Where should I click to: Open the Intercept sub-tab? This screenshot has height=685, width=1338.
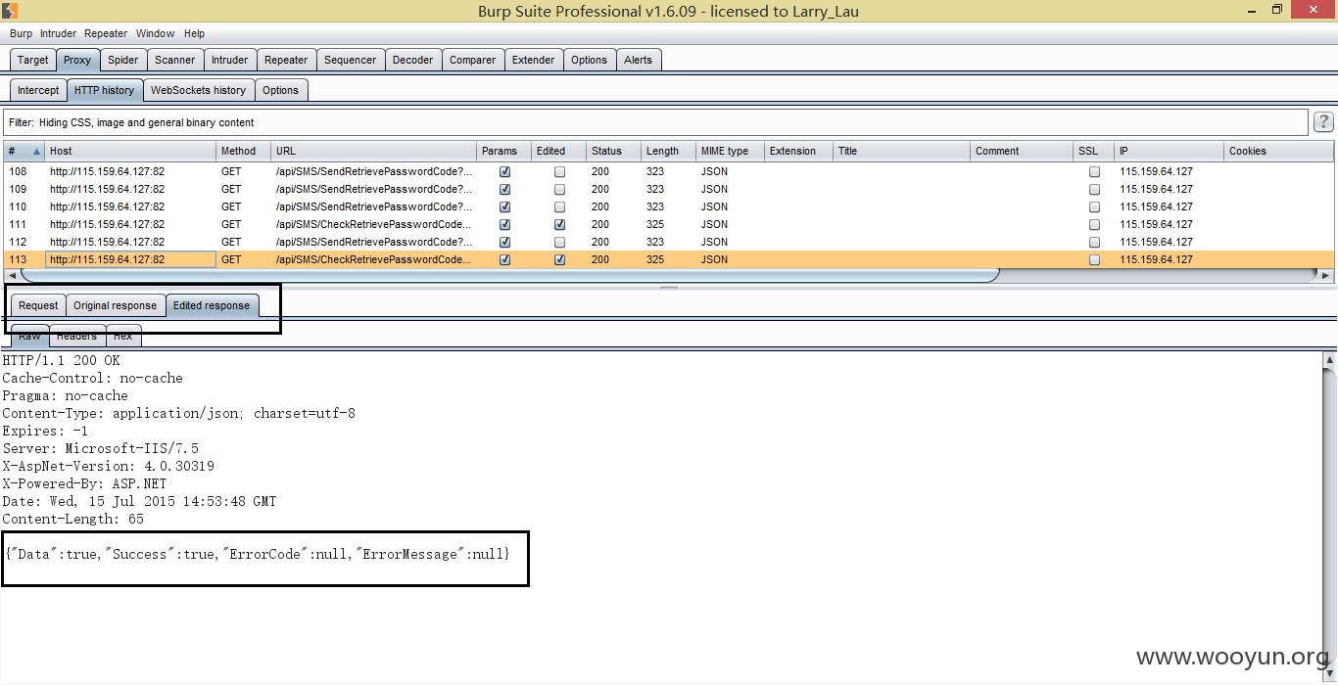pyautogui.click(x=38, y=90)
